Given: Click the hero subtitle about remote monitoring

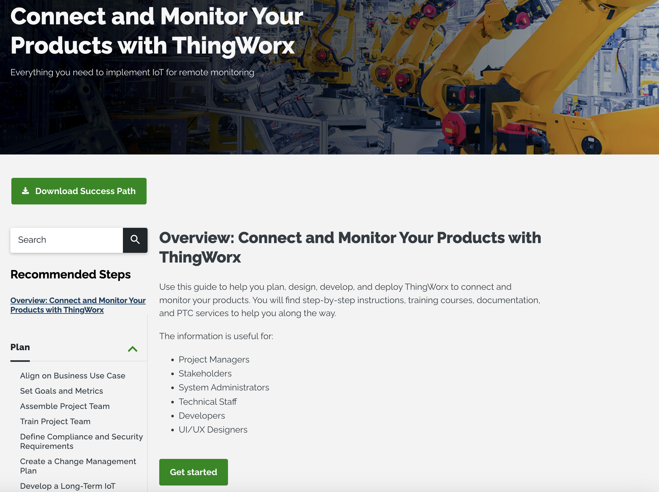Looking at the screenshot, I should 132,72.
